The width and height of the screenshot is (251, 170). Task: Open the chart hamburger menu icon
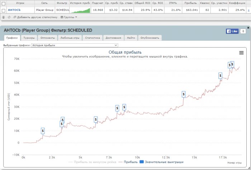point(241,53)
